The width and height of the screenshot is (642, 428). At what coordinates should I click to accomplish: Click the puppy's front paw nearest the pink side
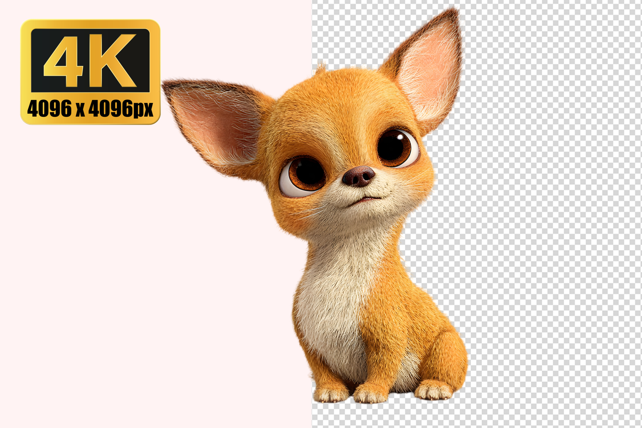(x=330, y=394)
